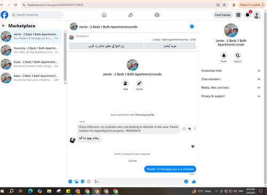Open the Home feed icon

[104, 15]
